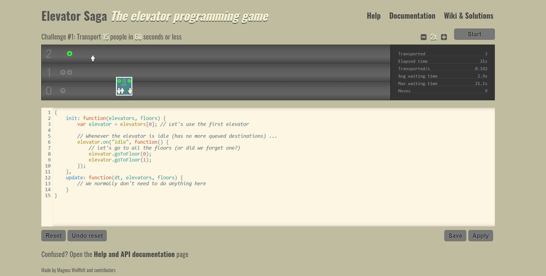Screen dimensions: 546x276
Task: Click the green down call button on floor 2
Action: click(x=70, y=54)
